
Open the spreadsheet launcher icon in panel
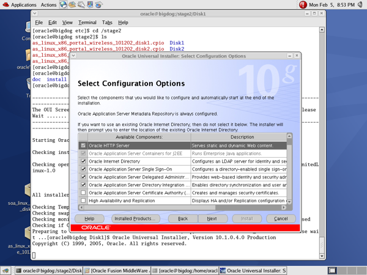pyautogui.click(x=98, y=4)
